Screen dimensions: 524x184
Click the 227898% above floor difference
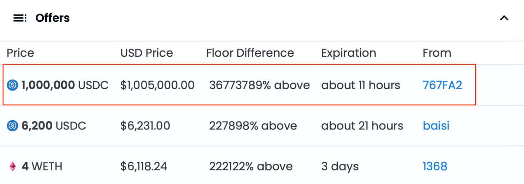click(x=253, y=126)
